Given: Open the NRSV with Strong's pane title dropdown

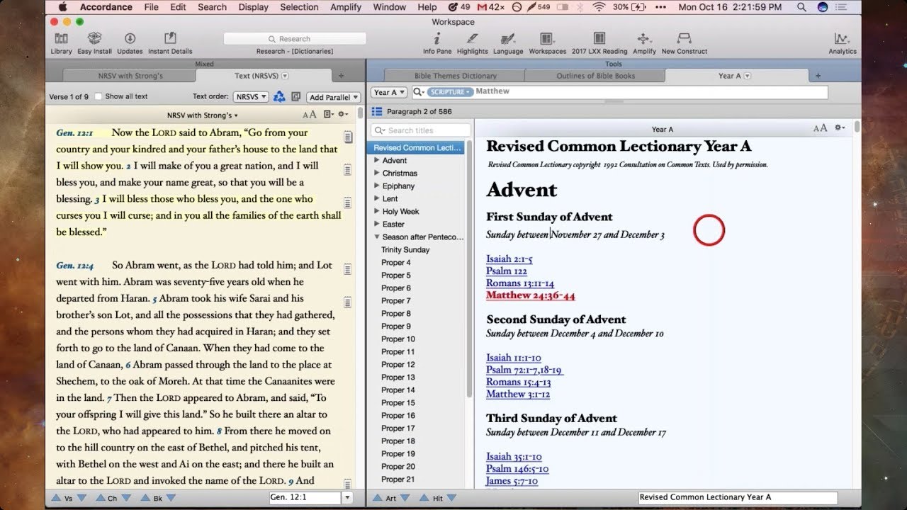Looking at the screenshot, I should point(203,115).
